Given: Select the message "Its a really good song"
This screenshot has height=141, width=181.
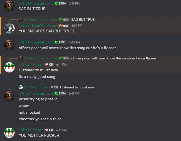Looking at the screenshot, I should [x=37, y=76].
